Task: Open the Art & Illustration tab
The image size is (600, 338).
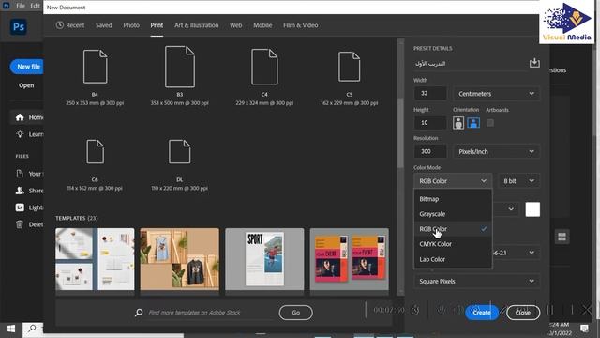Action: (196, 25)
